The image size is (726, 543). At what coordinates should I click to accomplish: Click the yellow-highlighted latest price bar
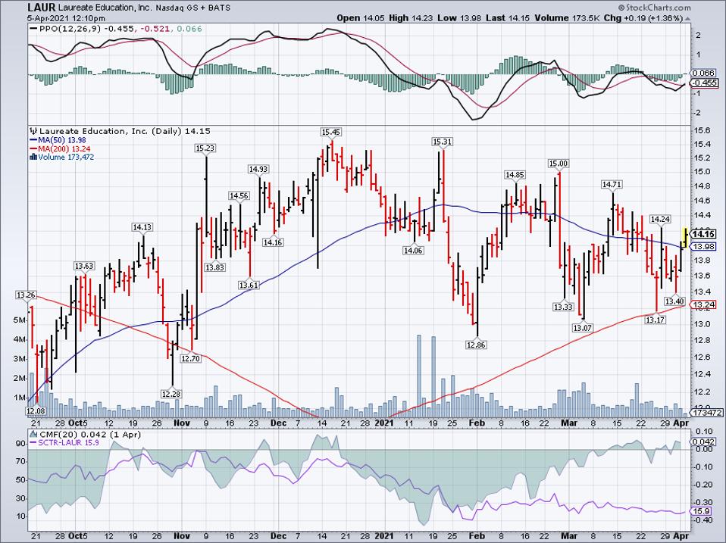tap(685, 236)
